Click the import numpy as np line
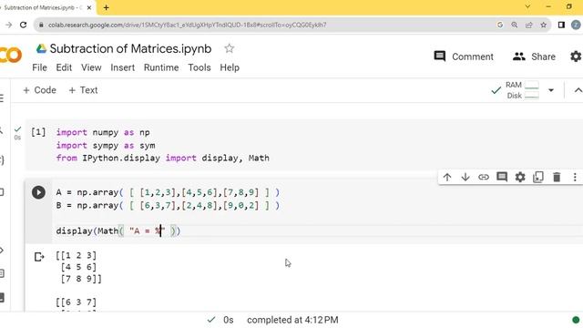This screenshot has height=328, width=583. point(103,132)
